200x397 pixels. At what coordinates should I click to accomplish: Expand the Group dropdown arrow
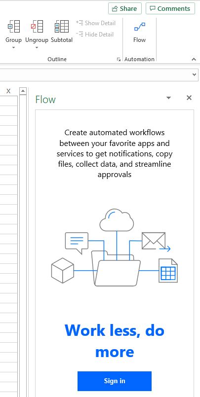click(14, 47)
